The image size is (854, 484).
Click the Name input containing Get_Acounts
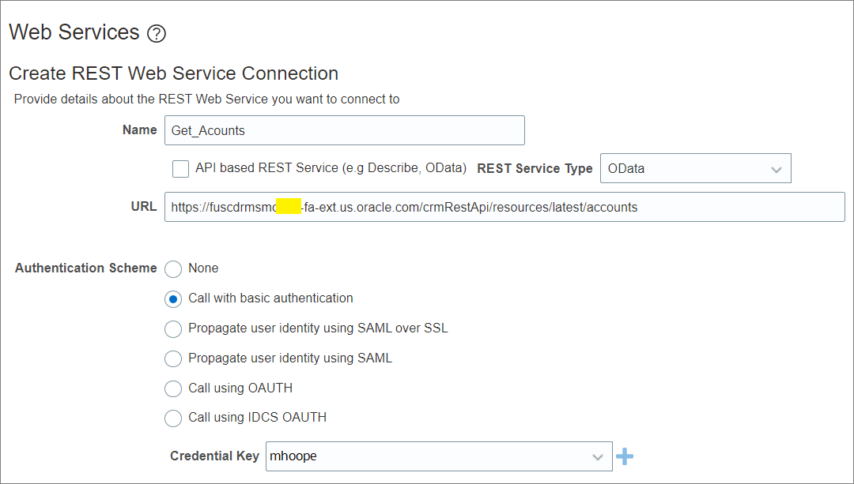(344, 129)
